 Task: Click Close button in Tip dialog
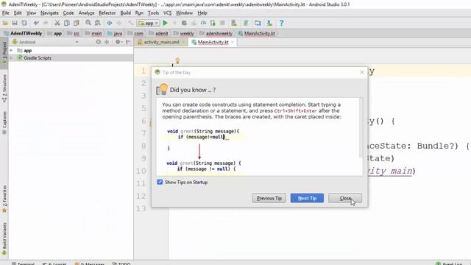(x=345, y=198)
